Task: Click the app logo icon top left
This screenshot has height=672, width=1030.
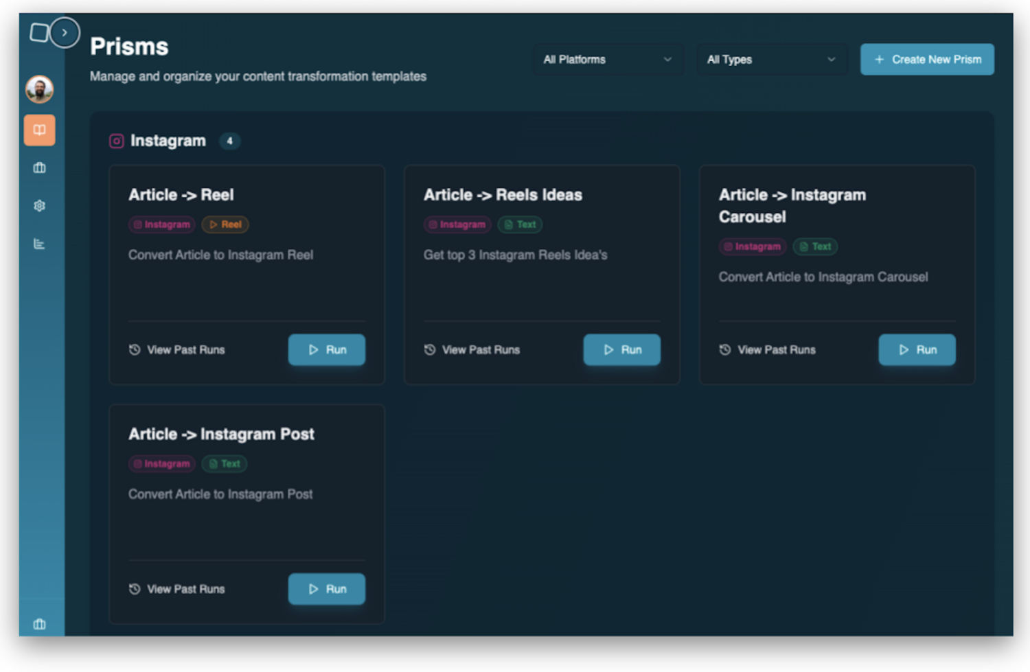Action: 39,32
